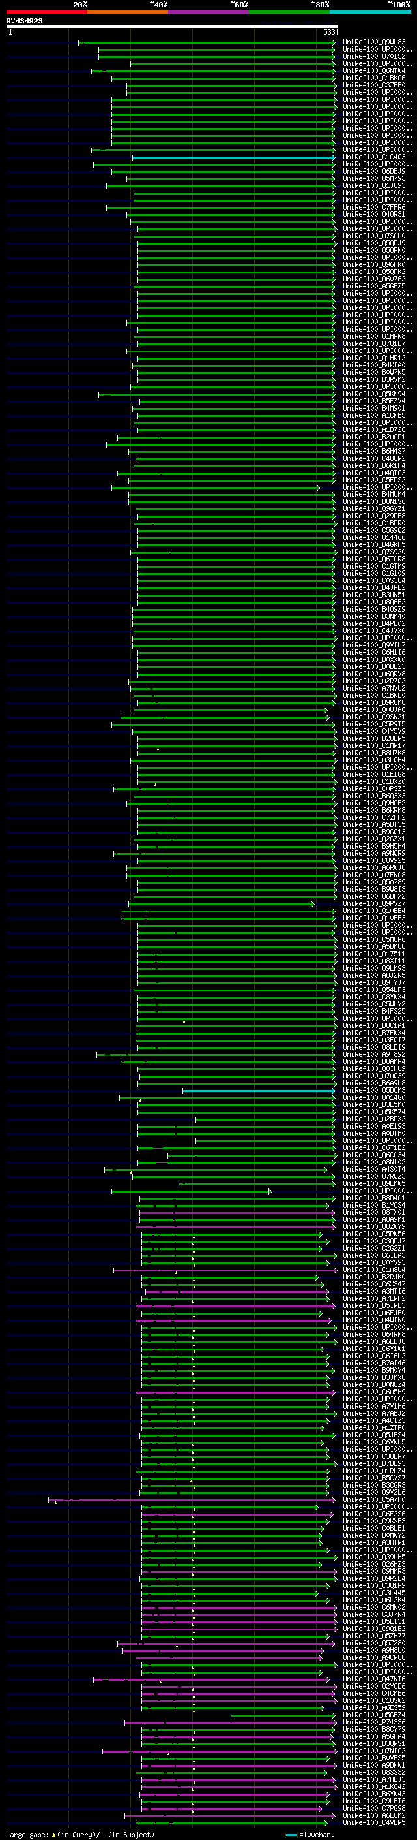
Task: Open hit UniRef100_C7FFR6
Action: coord(374,207)
